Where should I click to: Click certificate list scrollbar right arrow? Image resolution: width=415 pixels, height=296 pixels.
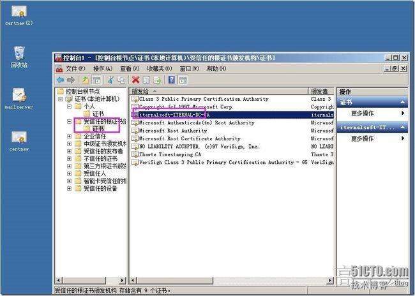point(330,281)
